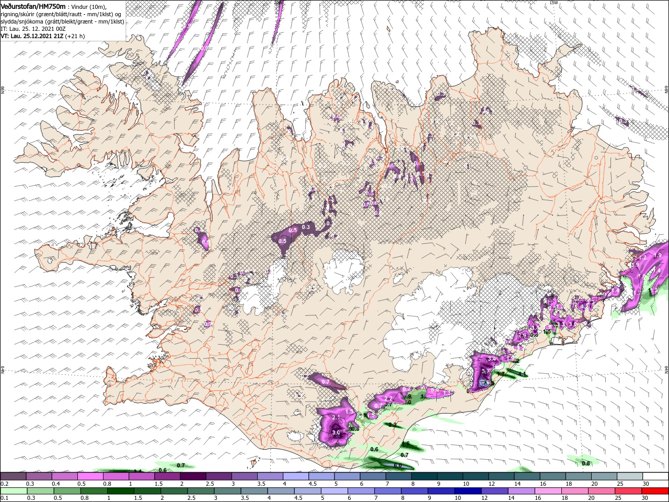Pick the muted purple swatch between 0.2 and 0.3
Image resolution: width=669 pixels, height=502 pixels.
pos(13,476)
